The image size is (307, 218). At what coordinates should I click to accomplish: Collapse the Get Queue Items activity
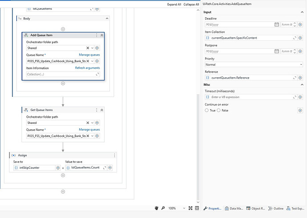coord(102,110)
